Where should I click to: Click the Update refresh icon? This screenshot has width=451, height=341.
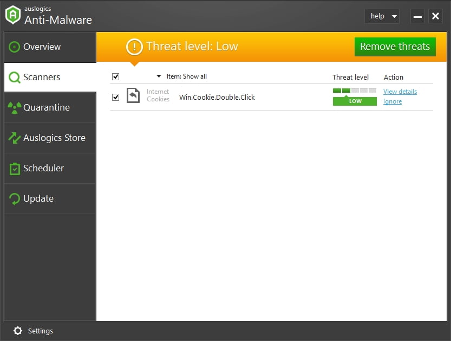tap(15, 199)
